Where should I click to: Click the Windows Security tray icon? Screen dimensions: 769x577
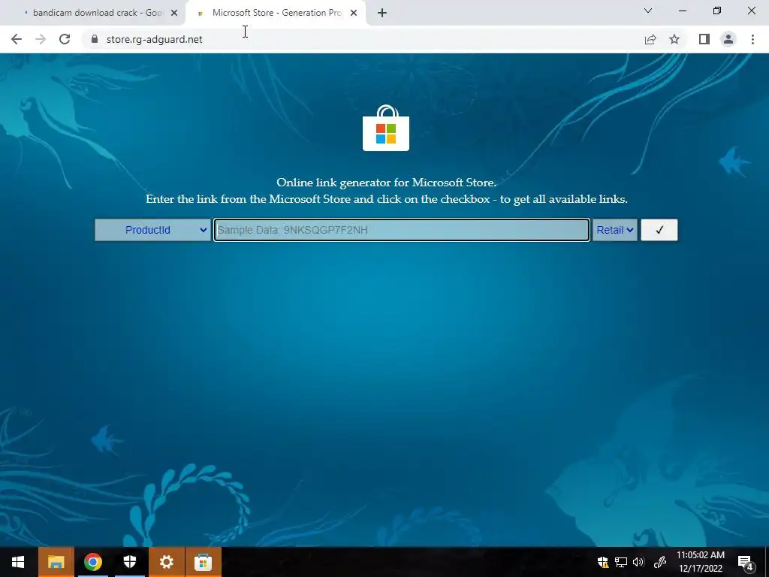[x=603, y=562]
